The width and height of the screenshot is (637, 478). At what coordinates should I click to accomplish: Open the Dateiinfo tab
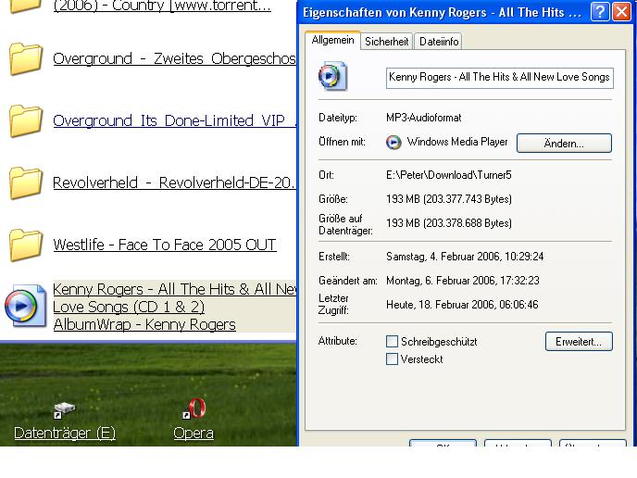pos(439,42)
